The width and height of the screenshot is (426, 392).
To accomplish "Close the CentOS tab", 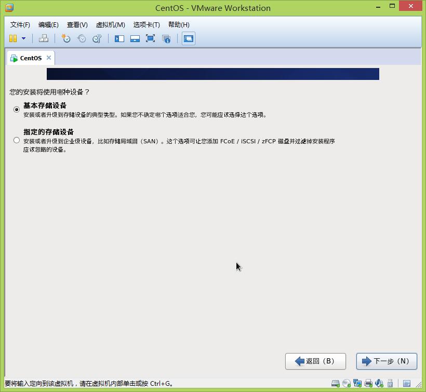I will click(49, 58).
